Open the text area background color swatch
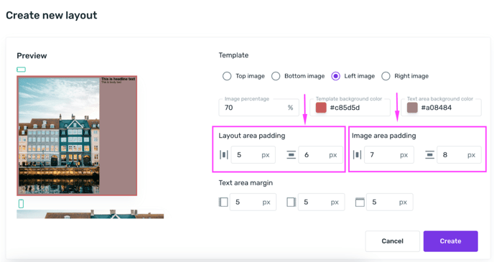The height and width of the screenshot is (262, 494). (x=412, y=108)
